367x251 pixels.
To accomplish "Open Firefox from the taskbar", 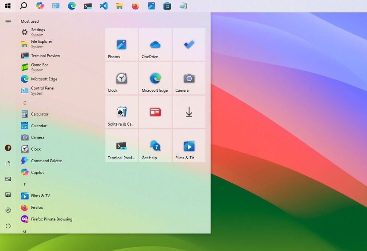I will 135,6.
